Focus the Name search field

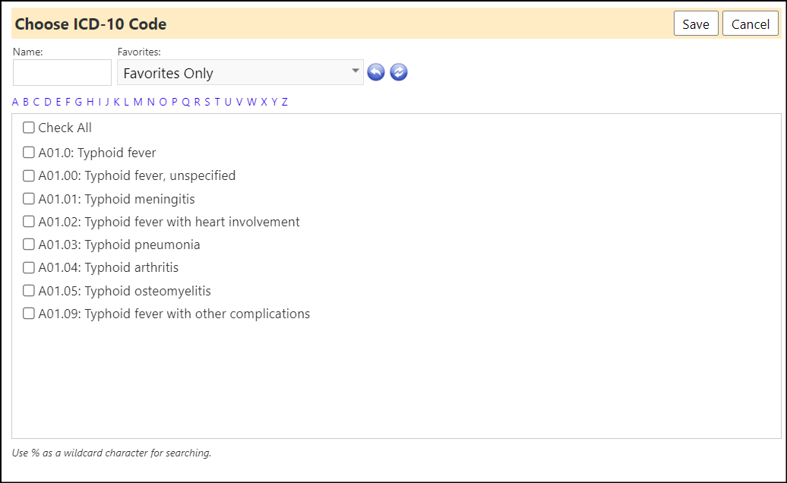click(x=62, y=73)
